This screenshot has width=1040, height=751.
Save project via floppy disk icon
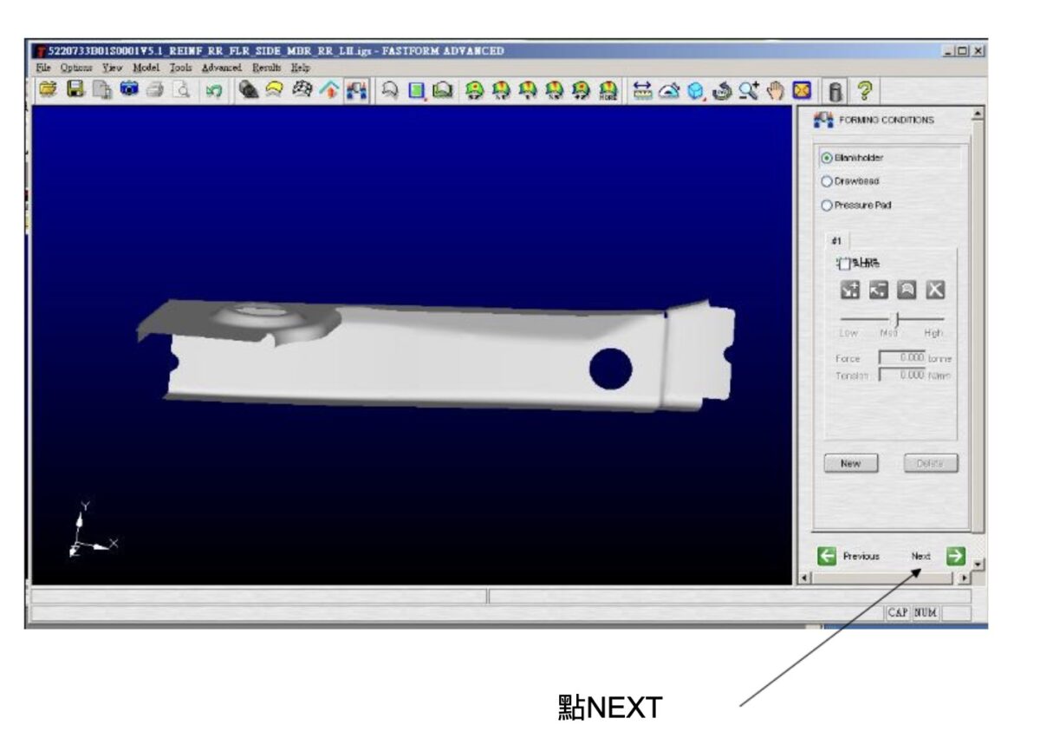click(x=75, y=90)
